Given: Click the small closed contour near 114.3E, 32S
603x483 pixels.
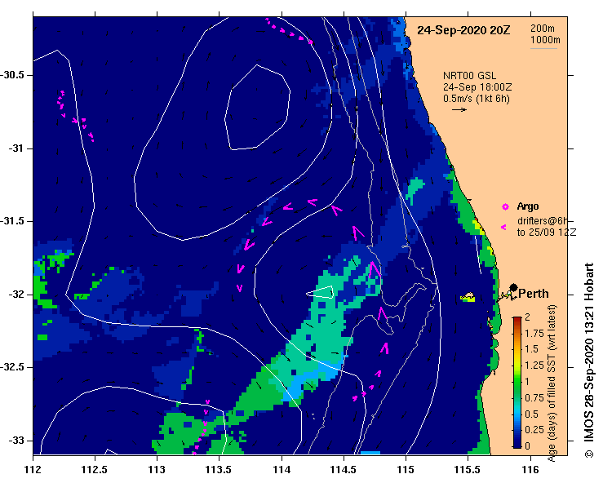Looking at the screenshot, I should click(321, 292).
